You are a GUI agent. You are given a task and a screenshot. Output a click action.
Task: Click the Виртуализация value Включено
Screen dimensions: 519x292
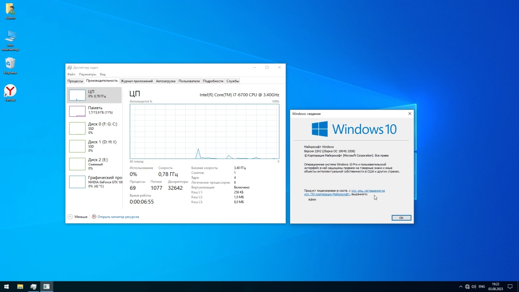[x=242, y=187]
